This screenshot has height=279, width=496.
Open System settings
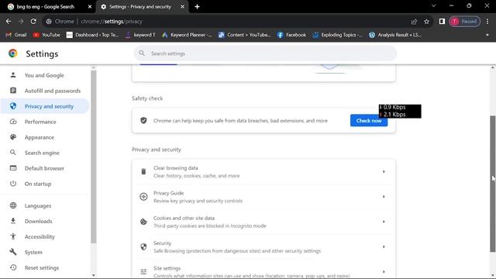click(44, 252)
